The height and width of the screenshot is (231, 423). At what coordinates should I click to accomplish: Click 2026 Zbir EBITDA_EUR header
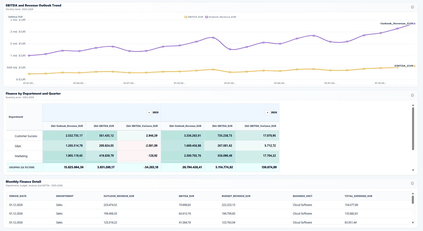click(x=220, y=126)
